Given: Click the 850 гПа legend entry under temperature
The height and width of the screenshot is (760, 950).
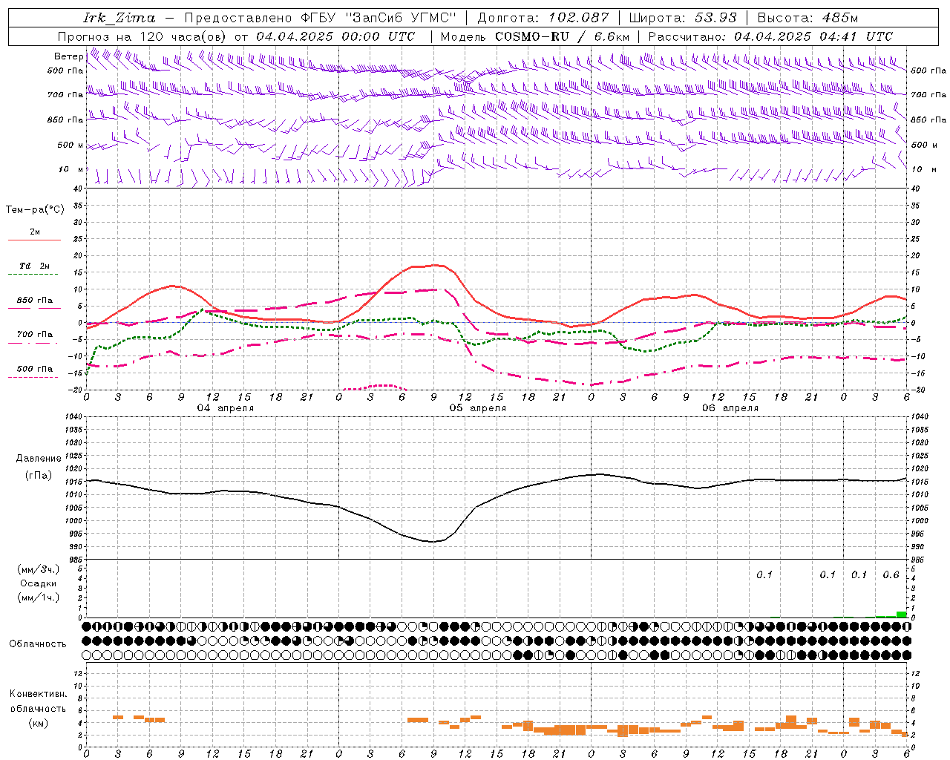Looking at the screenshot, I should (x=35, y=301).
